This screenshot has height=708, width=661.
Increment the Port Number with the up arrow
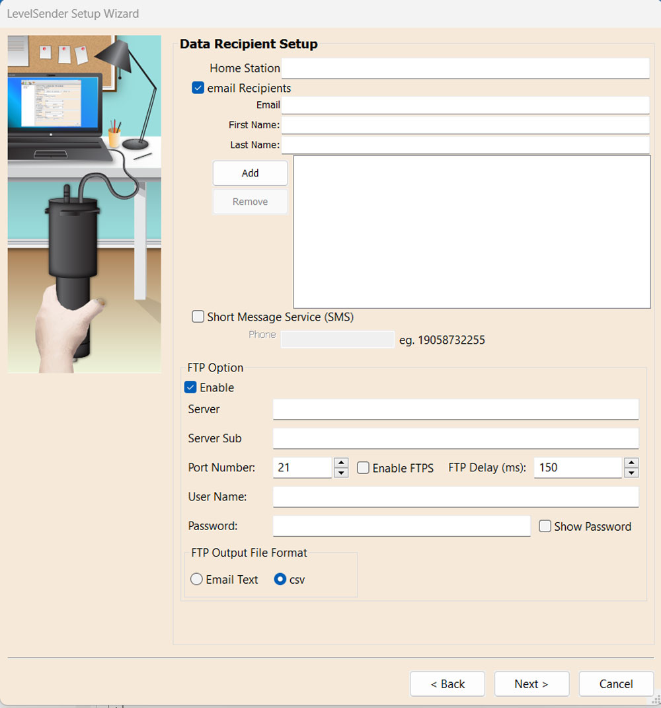tap(342, 463)
